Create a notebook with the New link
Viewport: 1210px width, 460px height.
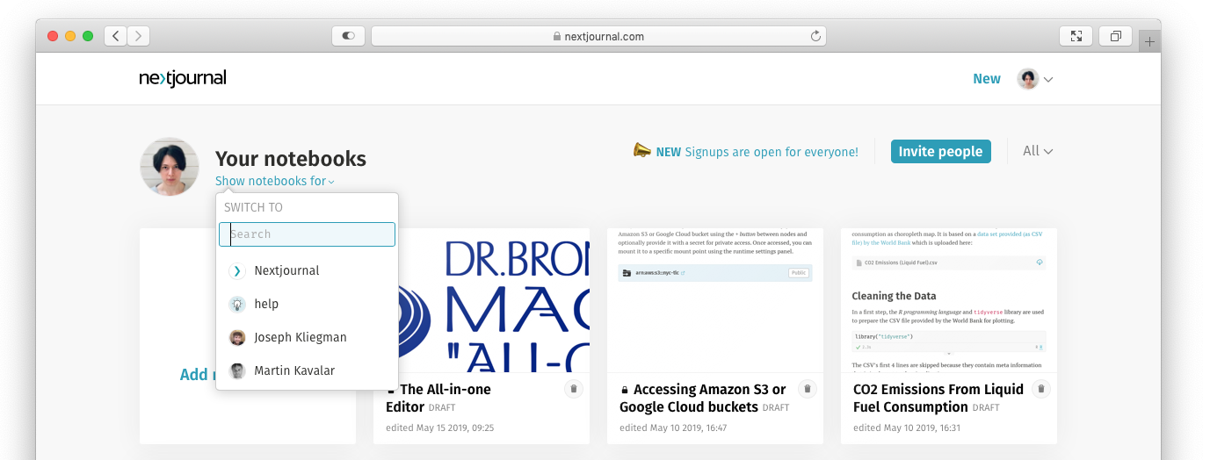tap(987, 79)
